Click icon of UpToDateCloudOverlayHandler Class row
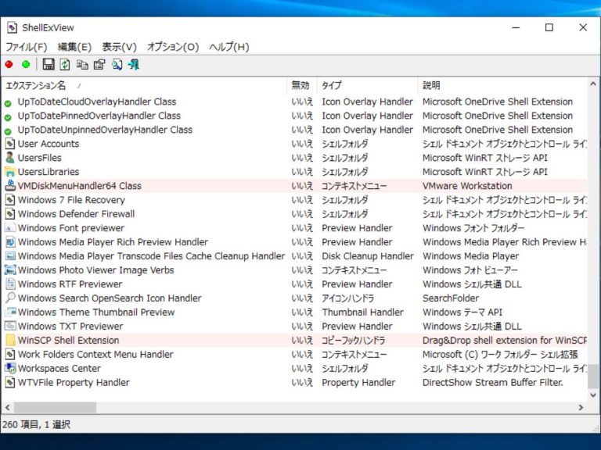 (8, 103)
